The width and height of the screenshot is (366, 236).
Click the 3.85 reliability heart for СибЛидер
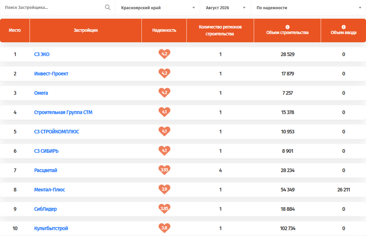click(164, 209)
